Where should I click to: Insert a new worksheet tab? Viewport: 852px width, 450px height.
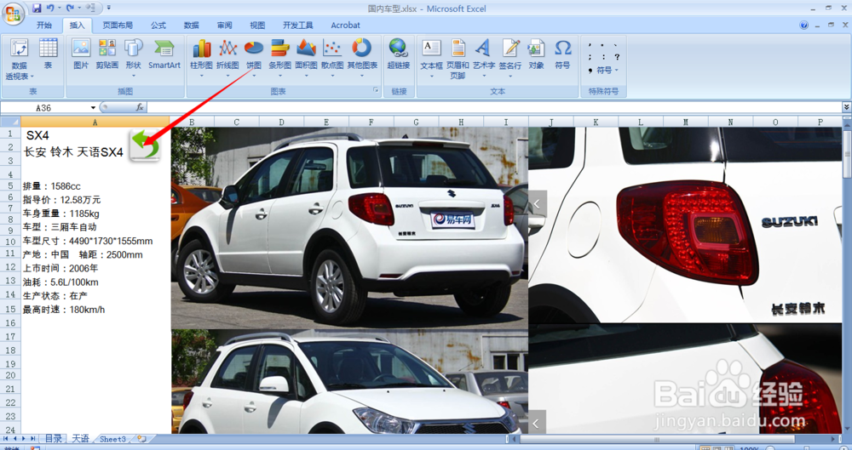coord(141,439)
